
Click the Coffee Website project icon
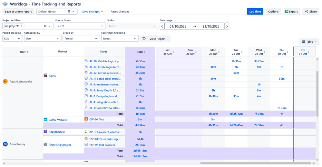pos(45,120)
